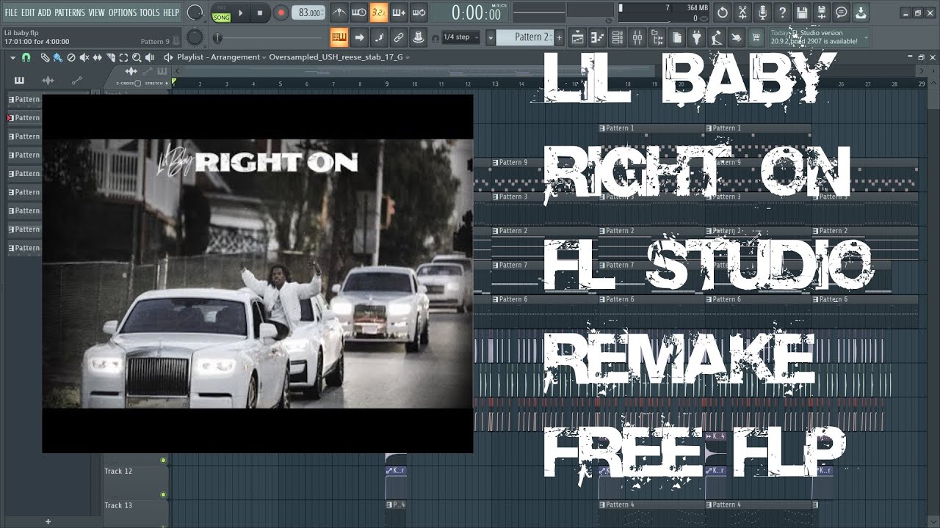Click the link note/automation chain icon
This screenshot has width=940, height=528.
coord(399,37)
